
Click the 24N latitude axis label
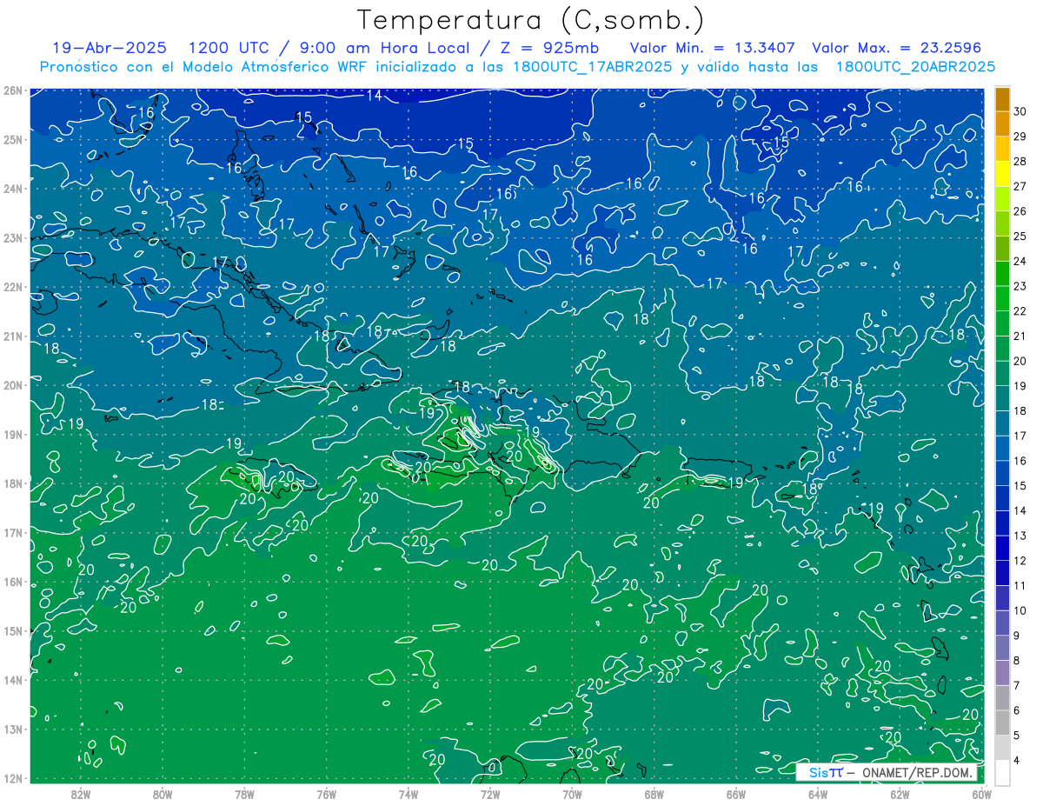click(x=13, y=188)
